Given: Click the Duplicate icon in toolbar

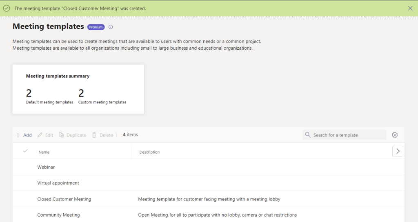Looking at the screenshot, I should pyautogui.click(x=62, y=135).
